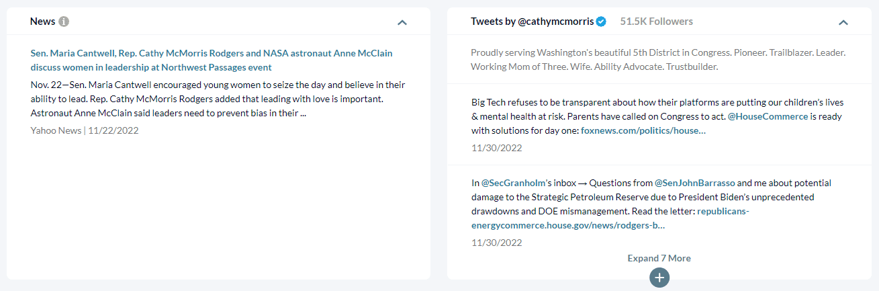Click the info icon beside News
Viewport: 879px width, 291px height.
64,22
